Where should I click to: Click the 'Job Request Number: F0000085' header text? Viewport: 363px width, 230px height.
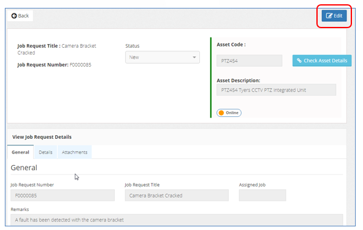[x=55, y=65]
